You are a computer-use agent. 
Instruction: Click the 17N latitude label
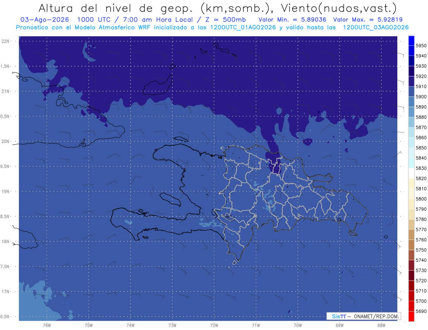tap(5, 292)
